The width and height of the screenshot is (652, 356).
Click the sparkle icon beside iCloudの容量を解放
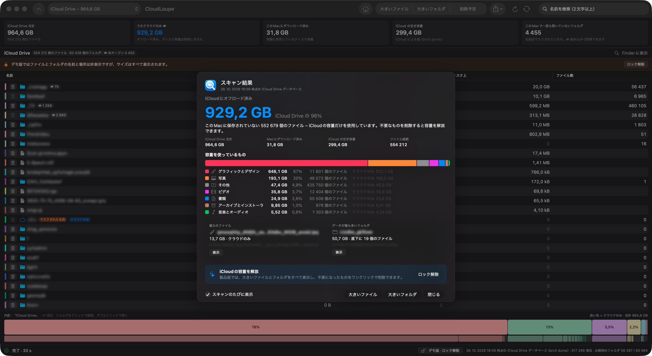tap(212, 274)
